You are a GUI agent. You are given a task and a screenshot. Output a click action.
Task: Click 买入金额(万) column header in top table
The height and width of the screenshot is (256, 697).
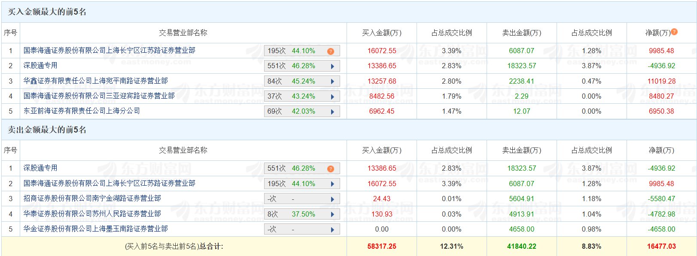click(x=381, y=33)
